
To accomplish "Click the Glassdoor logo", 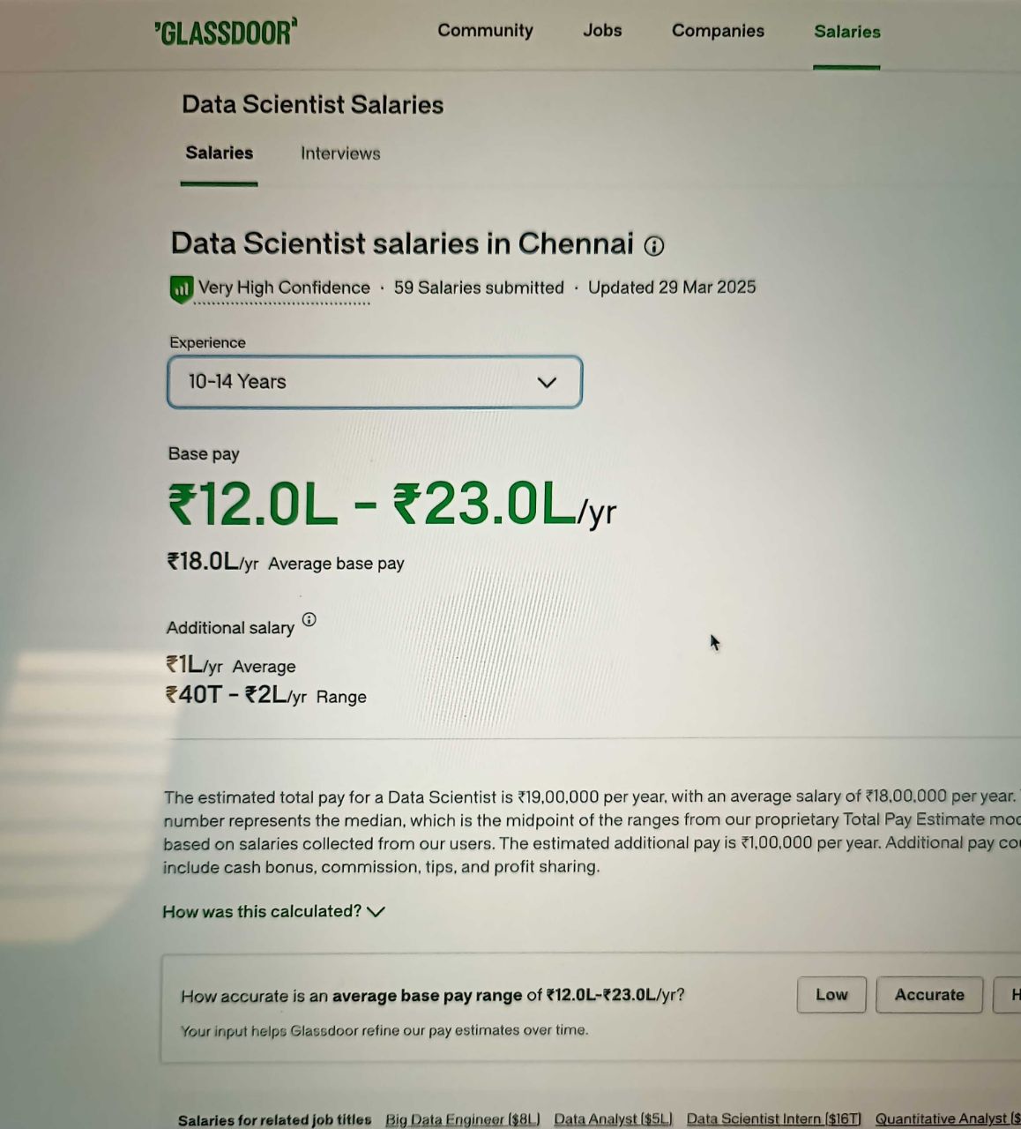I will [x=226, y=33].
